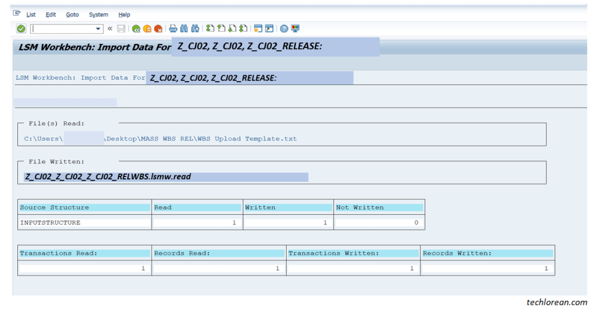Screen dimensions: 594x309
Task: Click Create New Session icon
Action: coord(258,28)
